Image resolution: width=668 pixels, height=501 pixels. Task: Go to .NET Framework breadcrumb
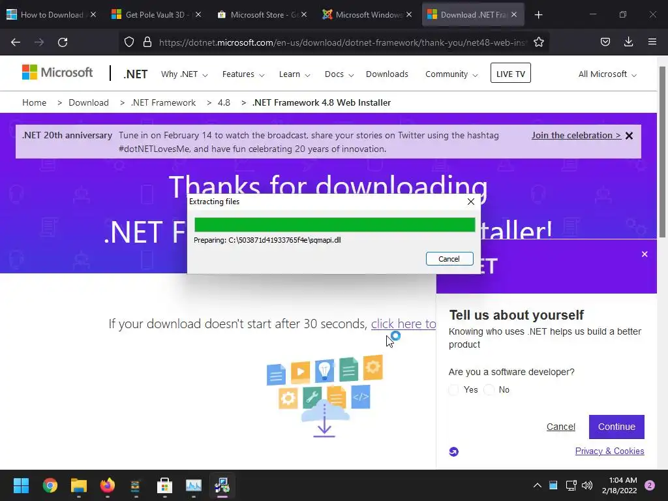point(164,102)
